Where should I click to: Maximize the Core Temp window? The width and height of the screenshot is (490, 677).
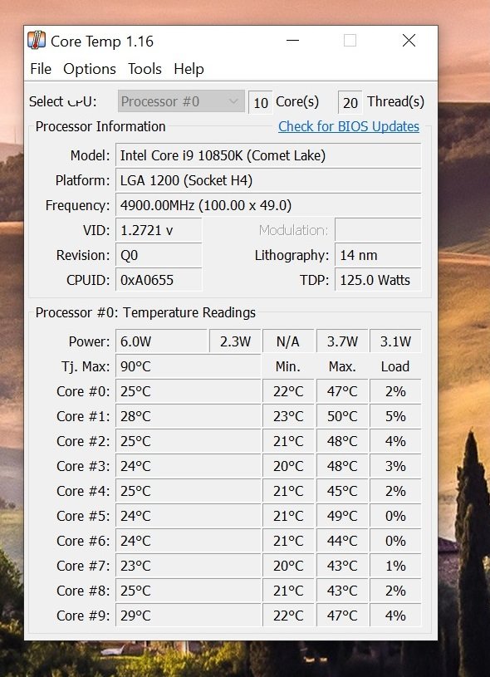click(350, 41)
